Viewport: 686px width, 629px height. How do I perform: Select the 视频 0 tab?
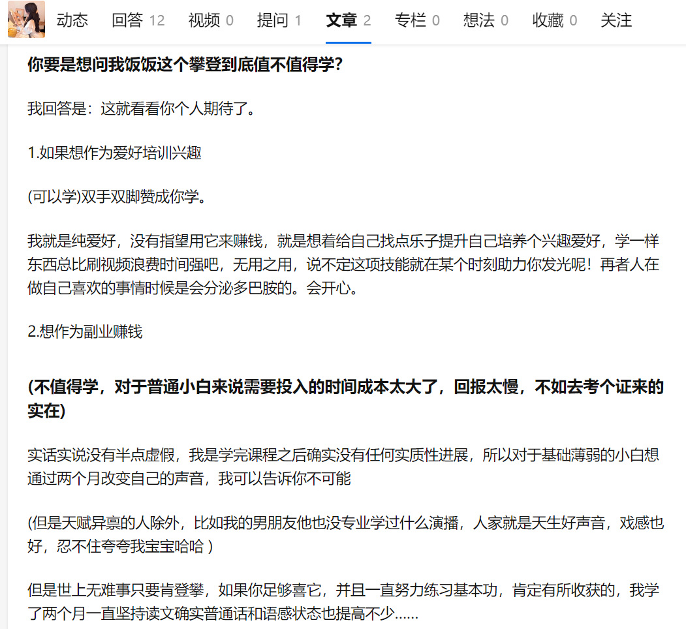210,21
